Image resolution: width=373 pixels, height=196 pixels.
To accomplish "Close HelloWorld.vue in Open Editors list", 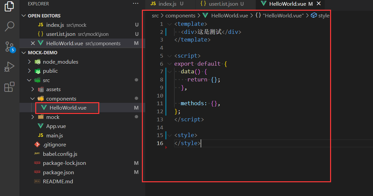I will pyautogui.click(x=33, y=43).
